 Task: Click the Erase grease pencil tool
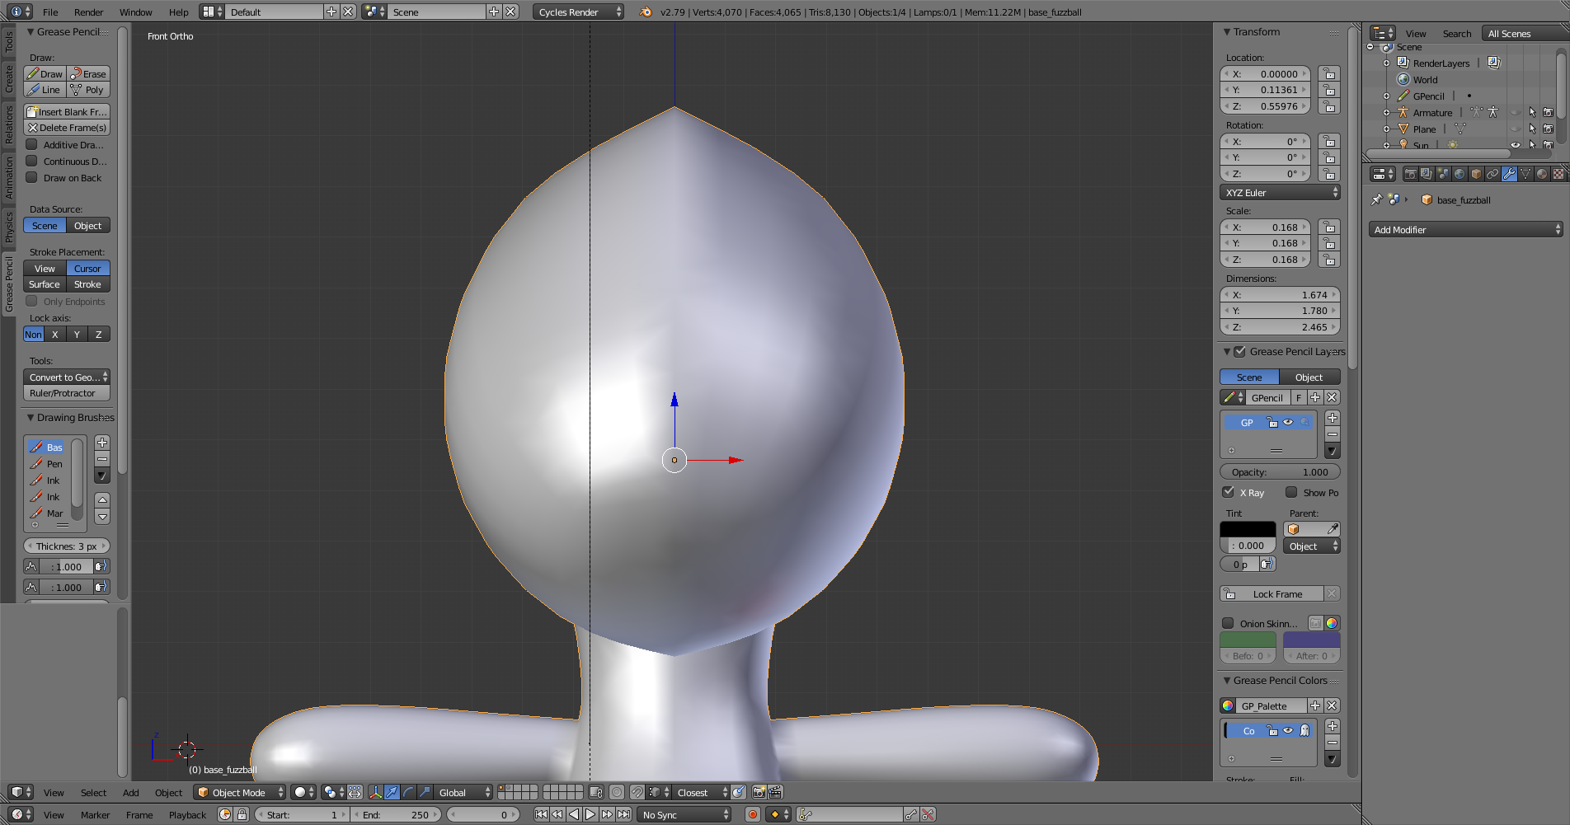(x=89, y=73)
